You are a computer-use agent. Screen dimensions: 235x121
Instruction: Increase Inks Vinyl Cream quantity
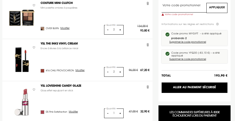click(120, 72)
